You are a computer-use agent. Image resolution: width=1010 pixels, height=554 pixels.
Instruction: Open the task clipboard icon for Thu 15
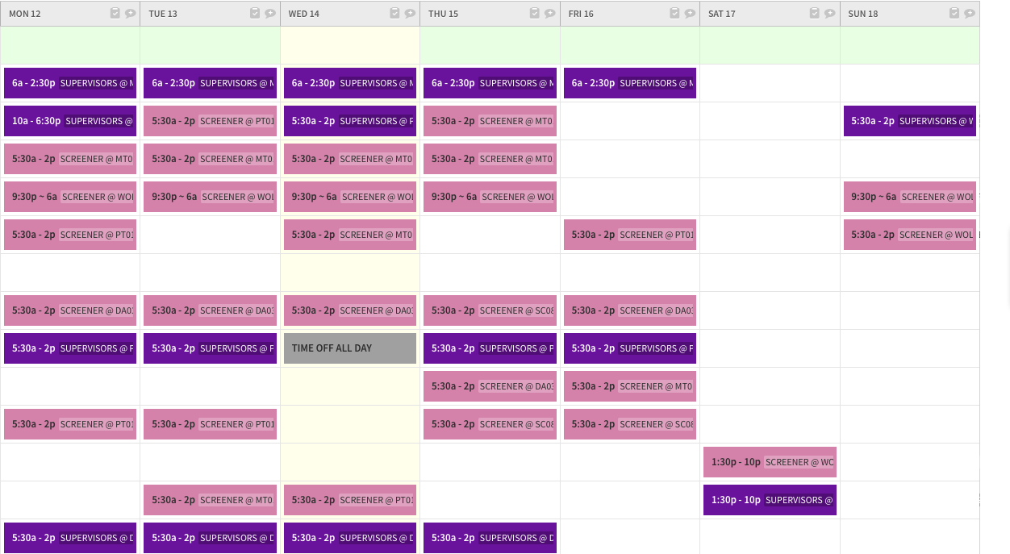[535, 13]
